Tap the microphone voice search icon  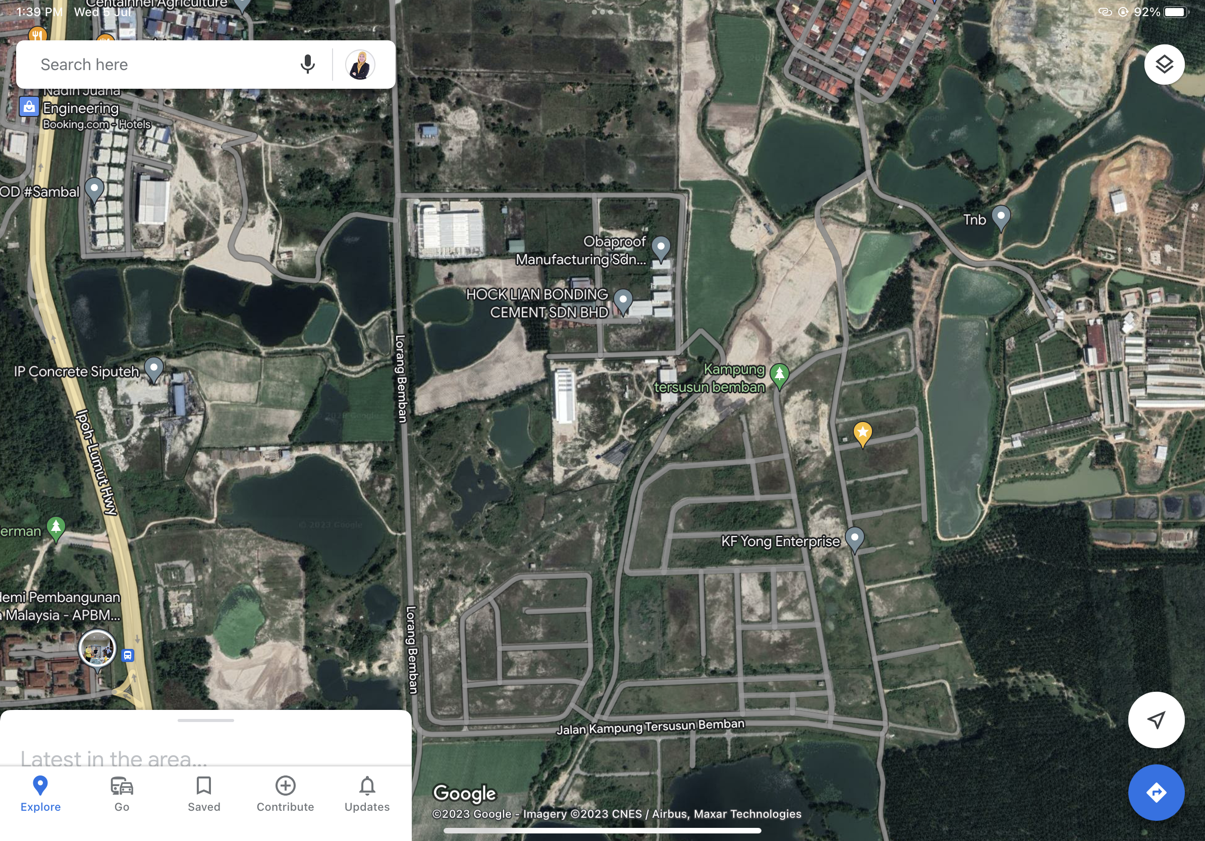[x=307, y=65]
